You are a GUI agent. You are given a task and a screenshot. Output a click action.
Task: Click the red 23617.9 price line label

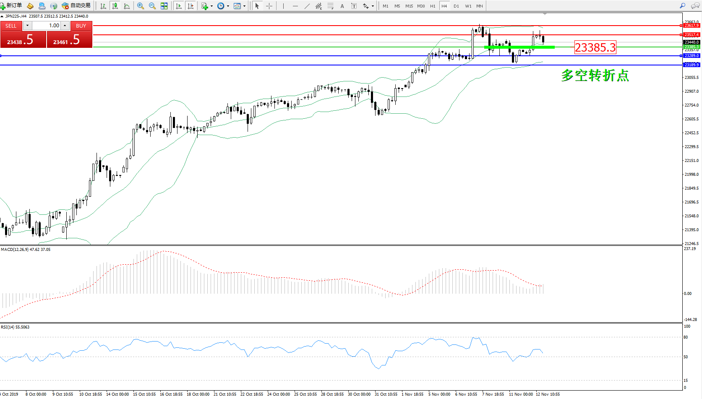point(692,26)
